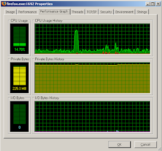
Task: Click the OK button
Action: 119,145
